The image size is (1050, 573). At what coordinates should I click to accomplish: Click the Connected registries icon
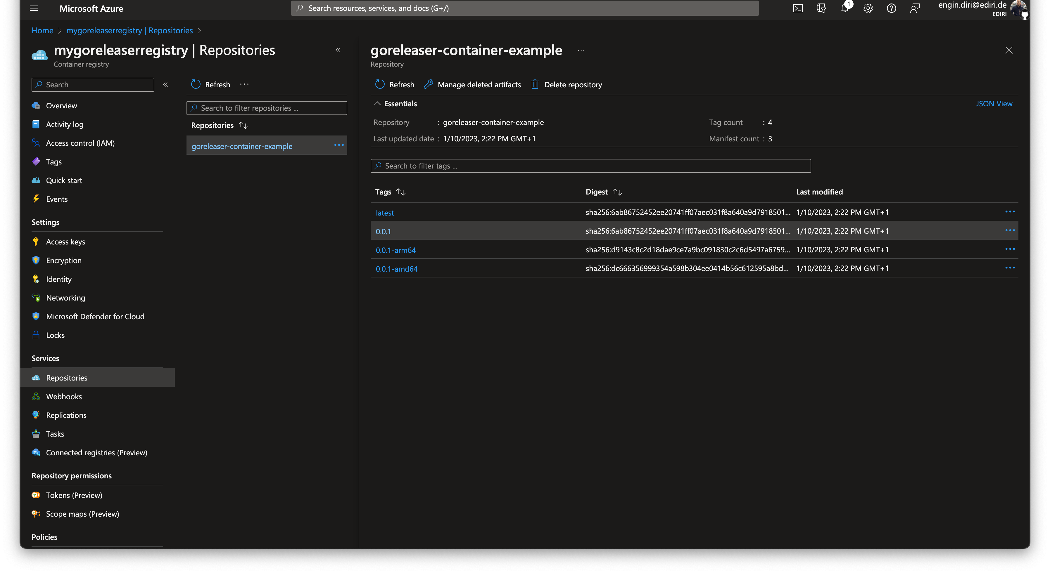(x=36, y=452)
